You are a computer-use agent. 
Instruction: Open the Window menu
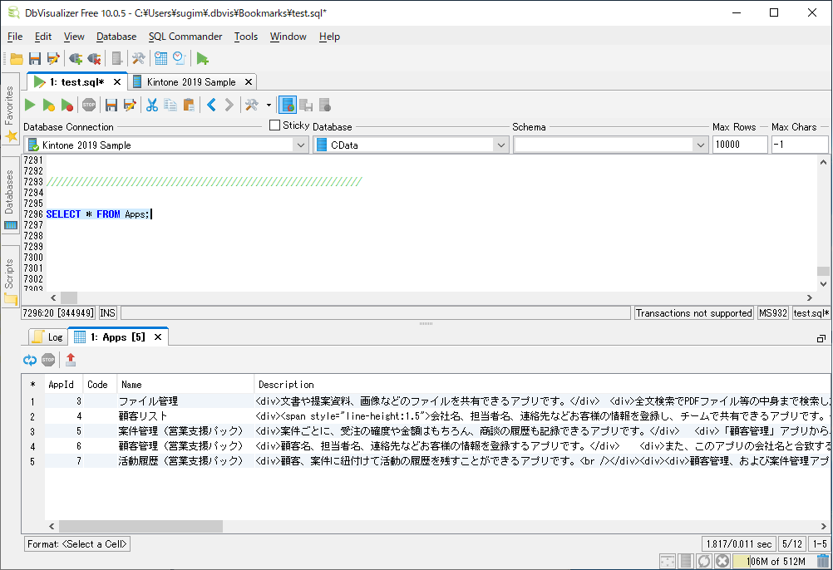288,37
